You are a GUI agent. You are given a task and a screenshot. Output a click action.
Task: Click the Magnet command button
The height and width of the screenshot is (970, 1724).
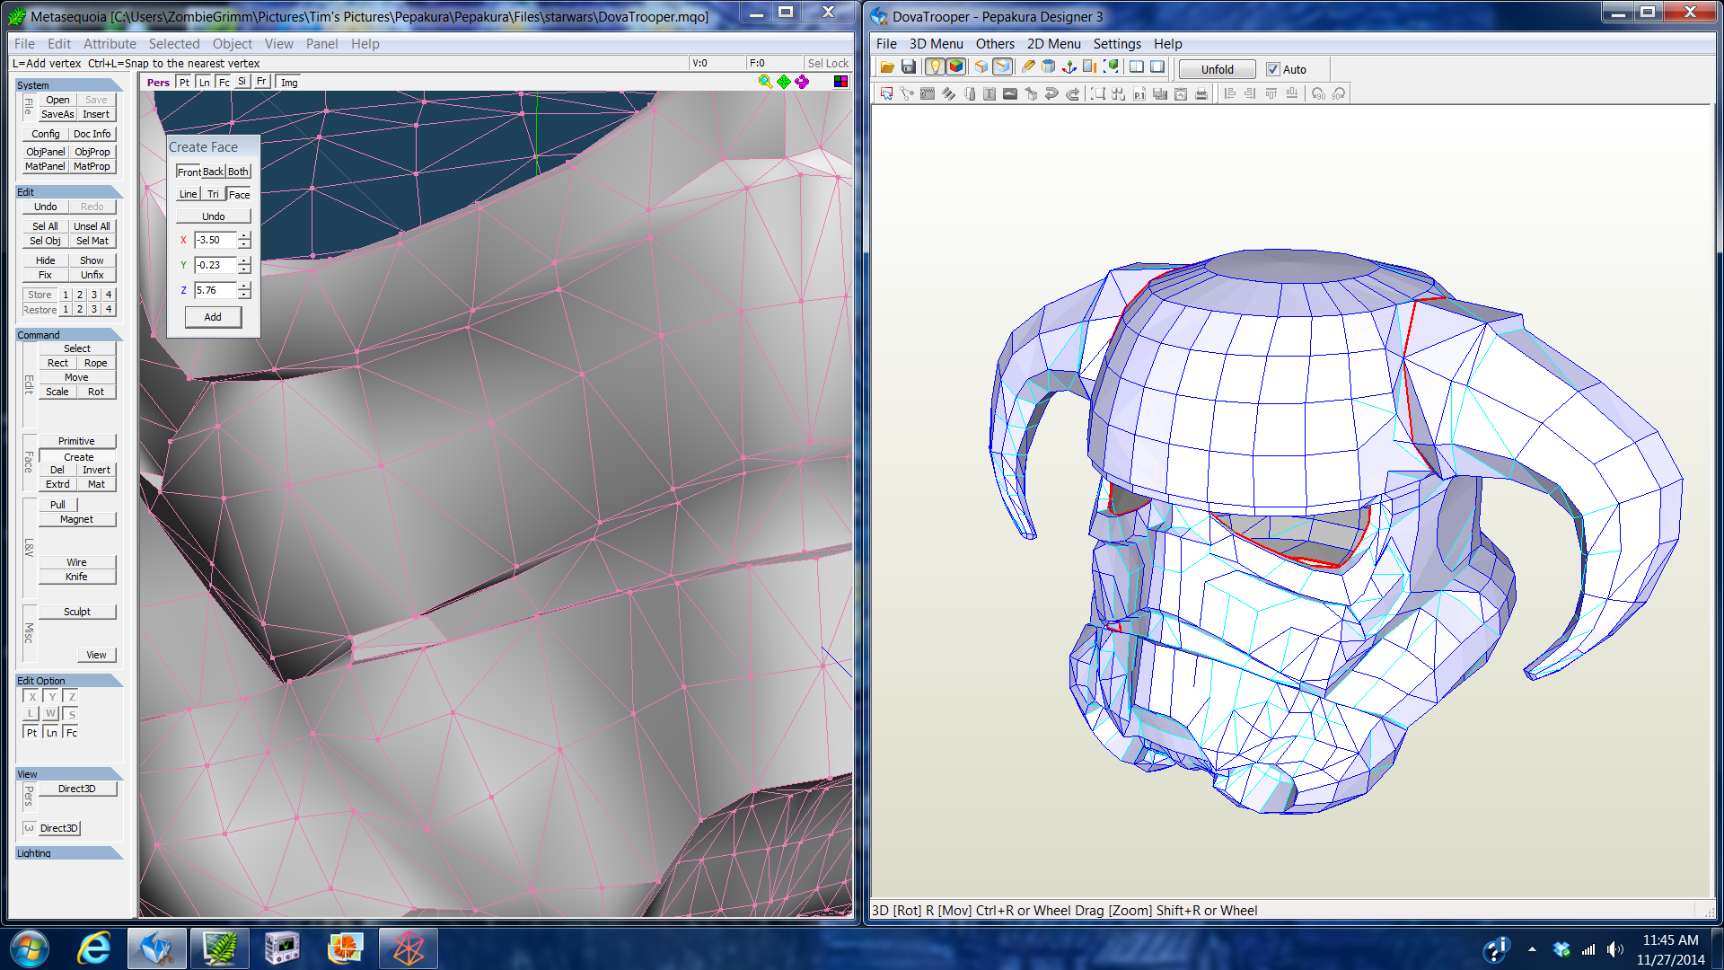[x=76, y=519]
